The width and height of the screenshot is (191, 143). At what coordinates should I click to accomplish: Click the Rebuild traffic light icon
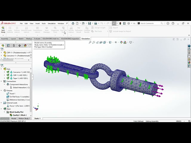pyautogui.click(x=120, y=23)
